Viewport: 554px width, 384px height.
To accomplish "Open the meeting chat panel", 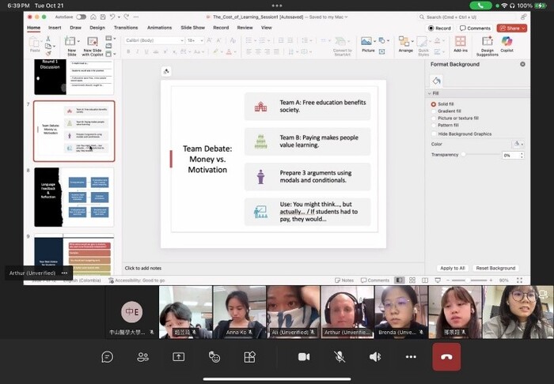I will coord(107,357).
